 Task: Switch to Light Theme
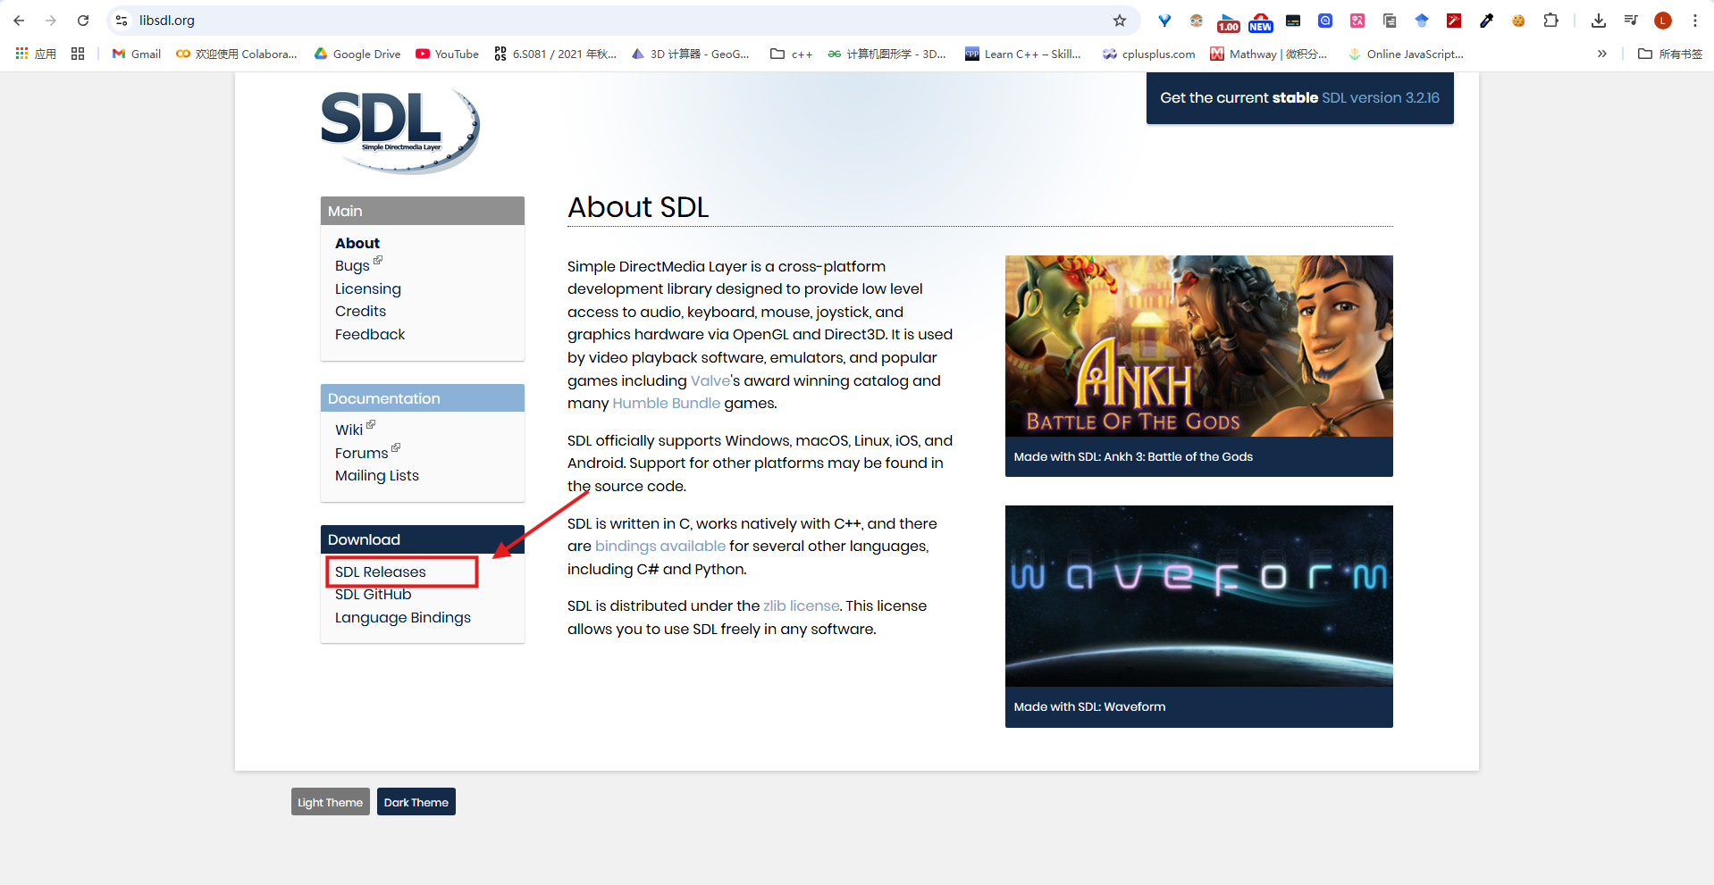click(330, 801)
